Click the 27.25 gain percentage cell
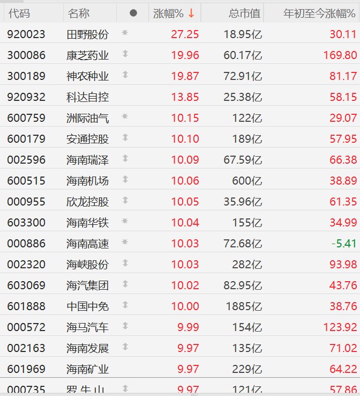The height and width of the screenshot is (396, 360). point(185,34)
